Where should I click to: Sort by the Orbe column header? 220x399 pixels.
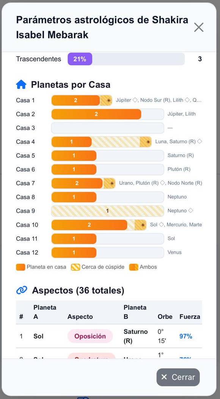tap(165, 317)
